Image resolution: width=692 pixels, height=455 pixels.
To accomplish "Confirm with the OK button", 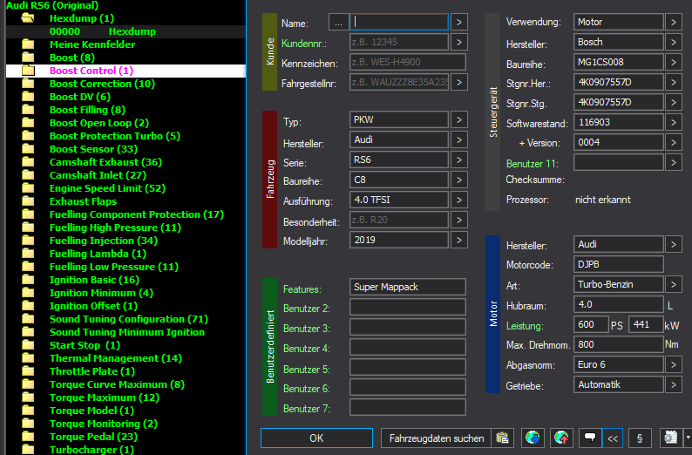I will 316,438.
